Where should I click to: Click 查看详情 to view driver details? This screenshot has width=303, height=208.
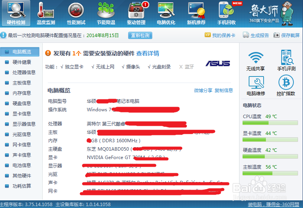click(148, 53)
